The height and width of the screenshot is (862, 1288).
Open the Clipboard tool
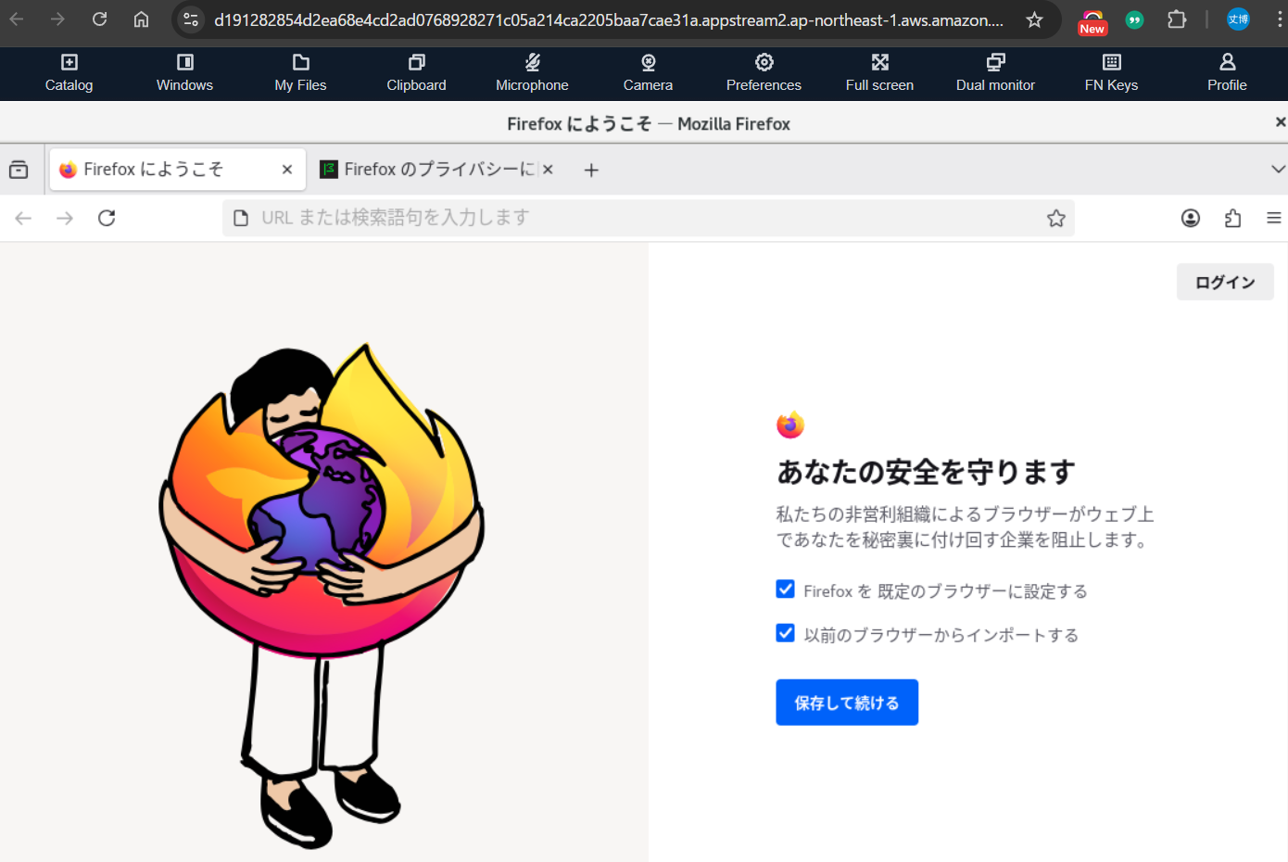tap(416, 73)
